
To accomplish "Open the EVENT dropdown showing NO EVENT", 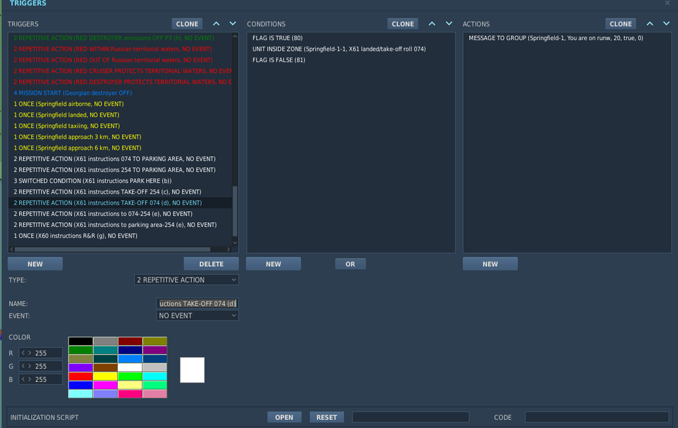I will 197,316.
